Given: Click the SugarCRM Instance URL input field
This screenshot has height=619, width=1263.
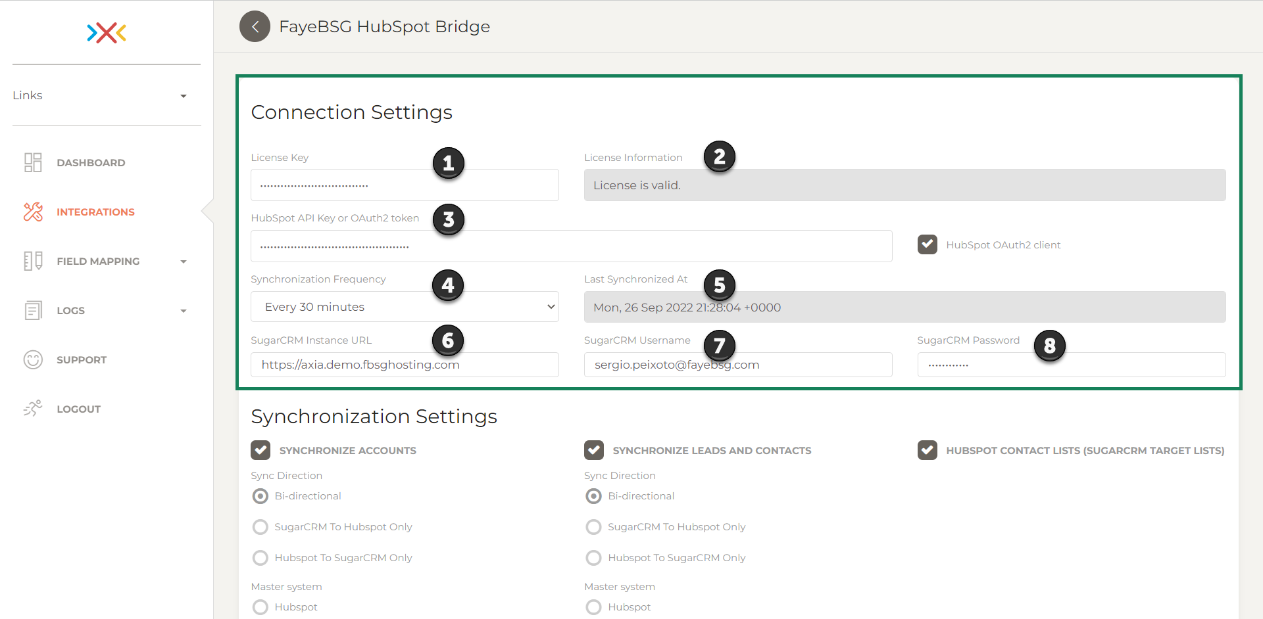Looking at the screenshot, I should [404, 364].
